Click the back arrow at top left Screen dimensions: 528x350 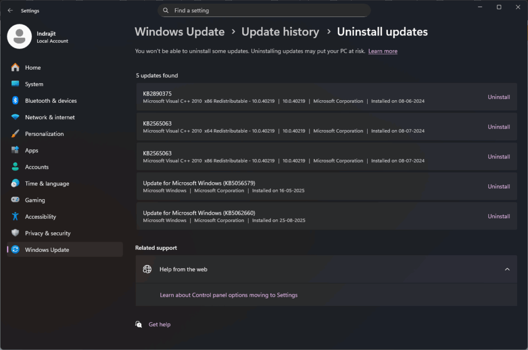point(10,10)
